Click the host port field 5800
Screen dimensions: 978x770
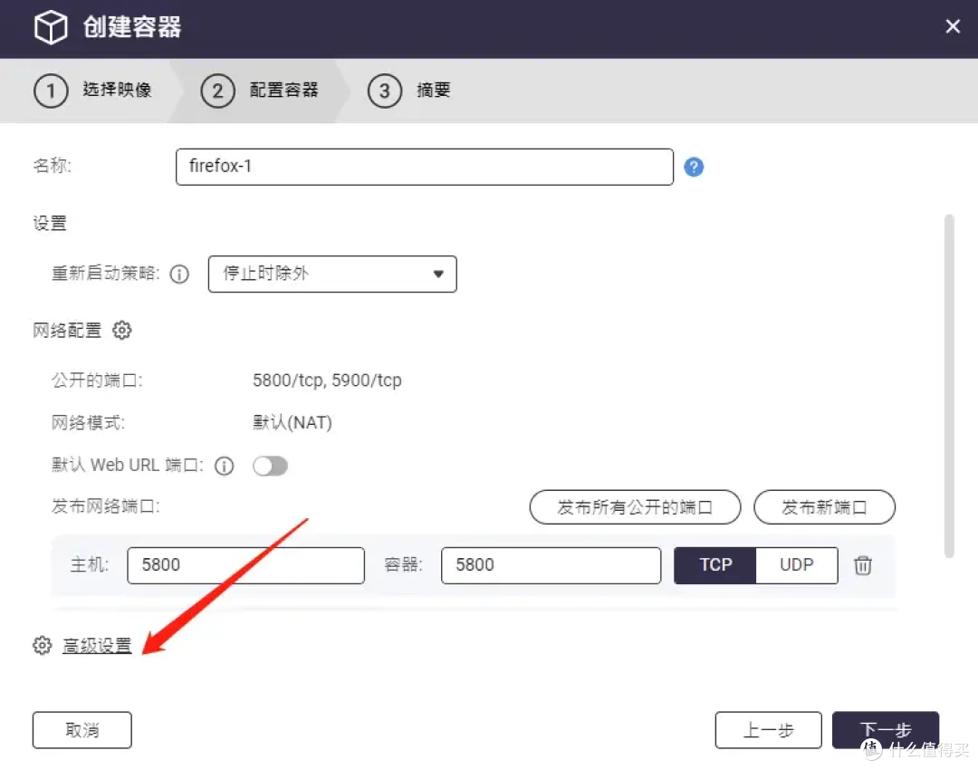pyautogui.click(x=245, y=565)
